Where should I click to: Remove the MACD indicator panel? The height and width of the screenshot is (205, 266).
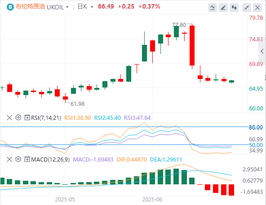9,159
